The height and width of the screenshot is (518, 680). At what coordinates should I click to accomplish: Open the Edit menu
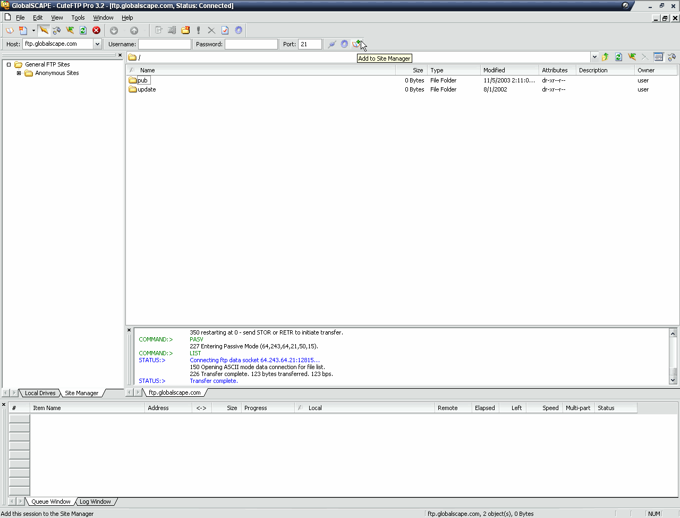pyautogui.click(x=38, y=18)
